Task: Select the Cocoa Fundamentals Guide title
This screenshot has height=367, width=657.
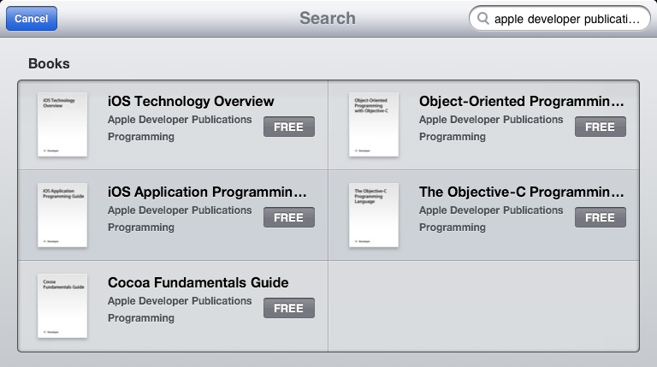Action: point(198,283)
